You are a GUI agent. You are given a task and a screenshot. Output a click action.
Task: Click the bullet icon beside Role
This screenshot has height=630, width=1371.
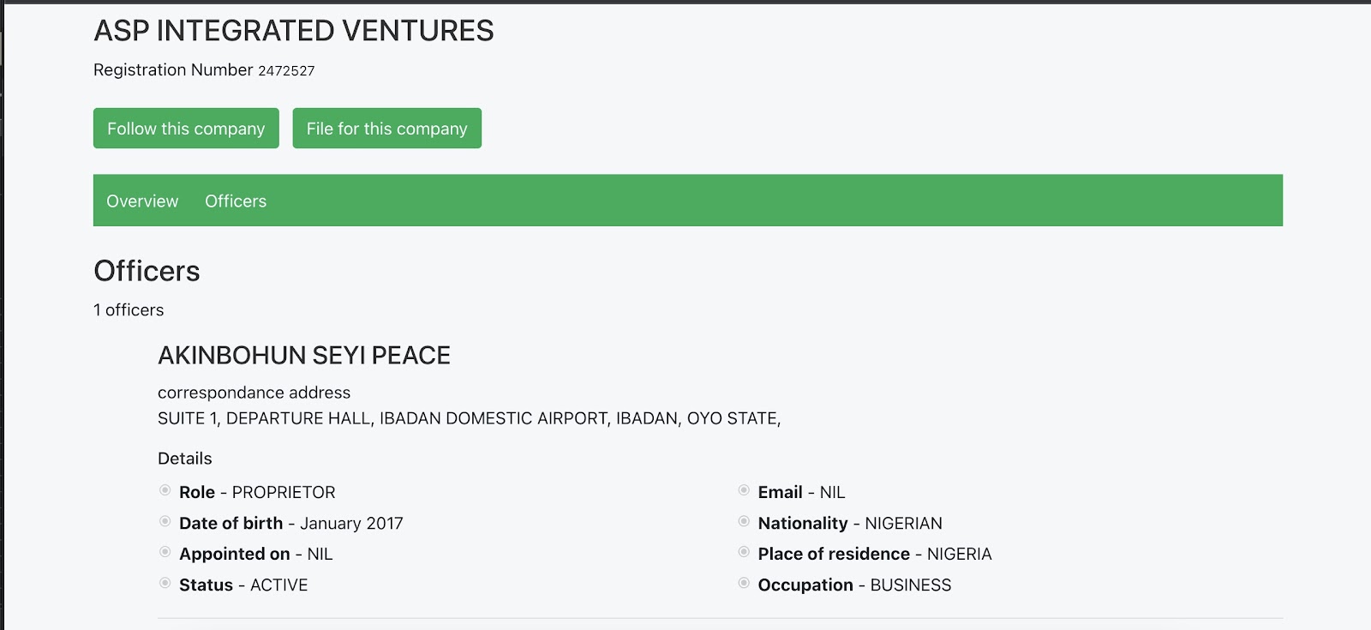(x=165, y=490)
